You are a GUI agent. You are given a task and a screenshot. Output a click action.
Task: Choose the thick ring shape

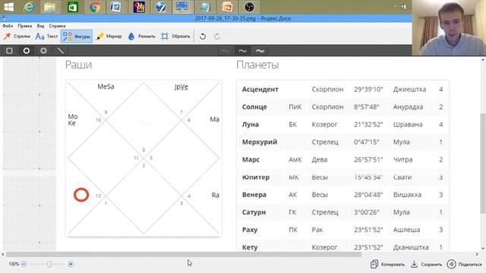[43, 51]
